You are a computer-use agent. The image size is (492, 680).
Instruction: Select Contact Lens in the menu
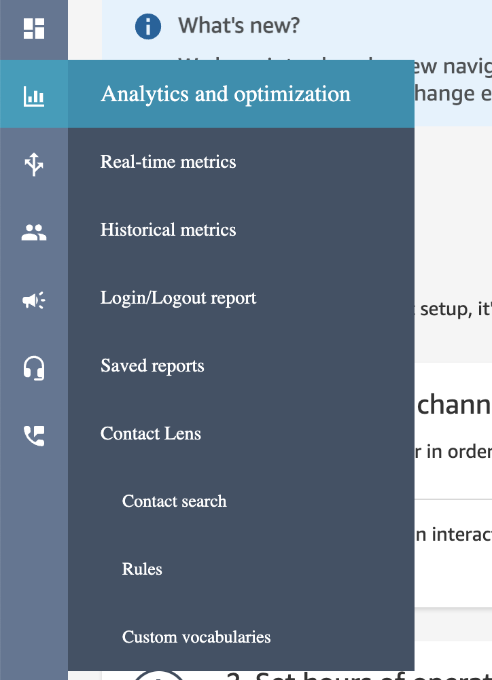click(151, 433)
